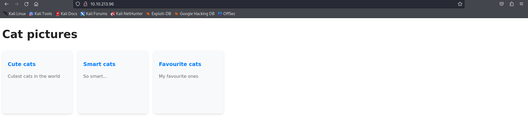Open the Google Hacking DB bookmark
Viewport: 528px width, 126px height.
(x=194, y=14)
